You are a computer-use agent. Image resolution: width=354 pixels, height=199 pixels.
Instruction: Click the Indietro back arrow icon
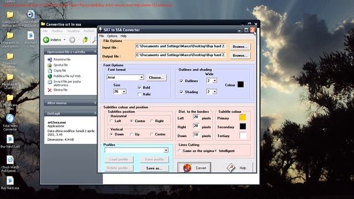[x=46, y=40]
